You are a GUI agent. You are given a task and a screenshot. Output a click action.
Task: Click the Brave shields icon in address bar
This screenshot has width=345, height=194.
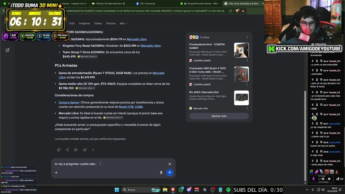tap(237, 11)
